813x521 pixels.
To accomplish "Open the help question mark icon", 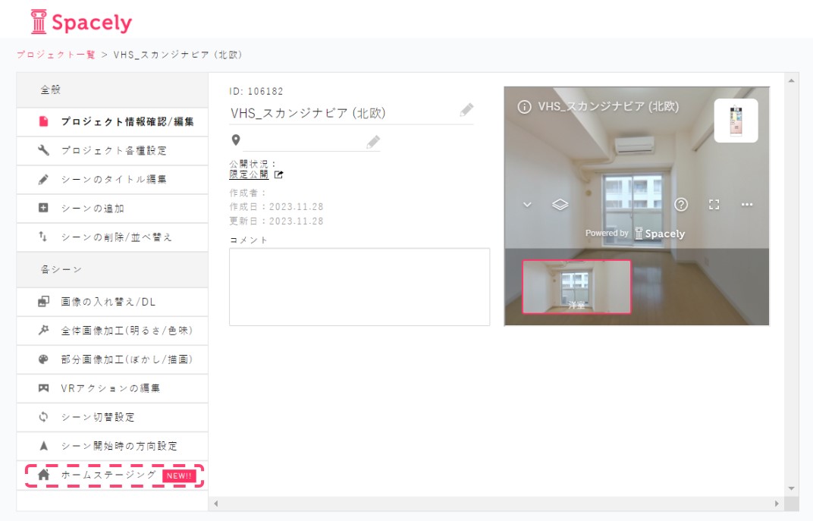I will coord(681,205).
